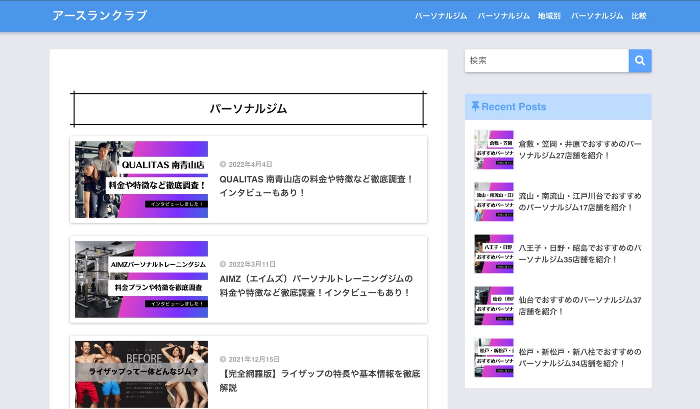Viewport: 700px width, 409px height.
Task: Open the AIMZ パーソナルトレーニングジム article
Action: click(x=316, y=286)
